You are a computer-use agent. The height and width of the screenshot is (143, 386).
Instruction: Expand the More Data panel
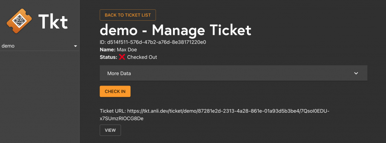coord(233,73)
